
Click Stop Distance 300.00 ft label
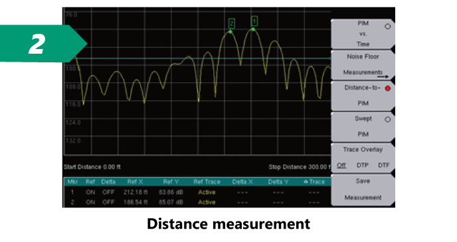pyautogui.click(x=300, y=167)
